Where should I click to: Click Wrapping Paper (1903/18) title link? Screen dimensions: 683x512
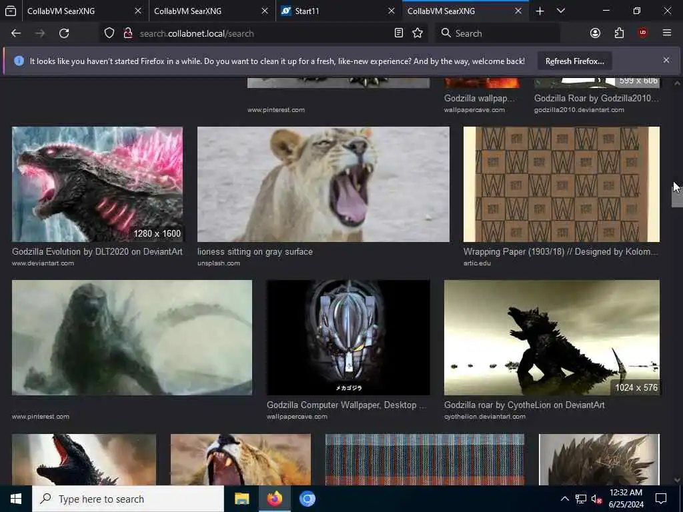560,251
